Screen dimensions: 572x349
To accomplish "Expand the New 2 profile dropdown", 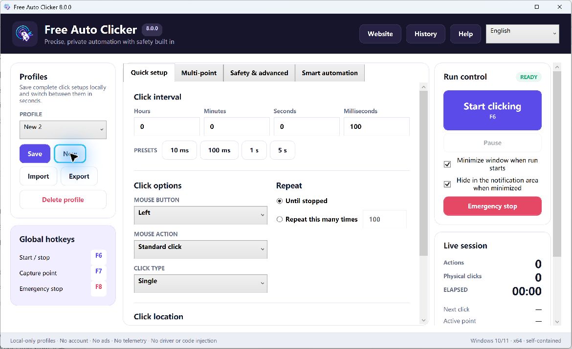I will point(63,130).
